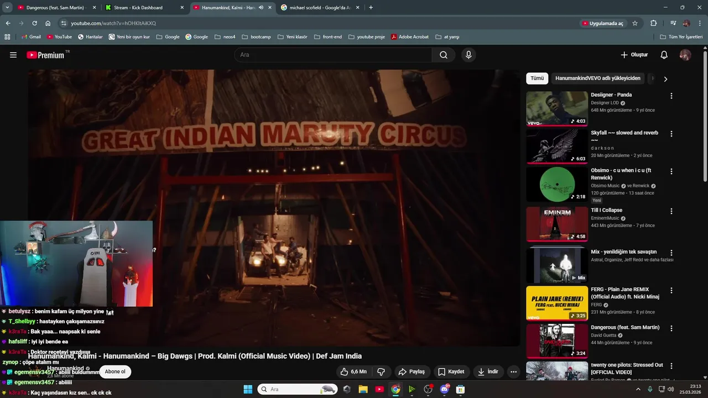Open YouTube notifications bell
708x398 pixels.
[x=664, y=55]
